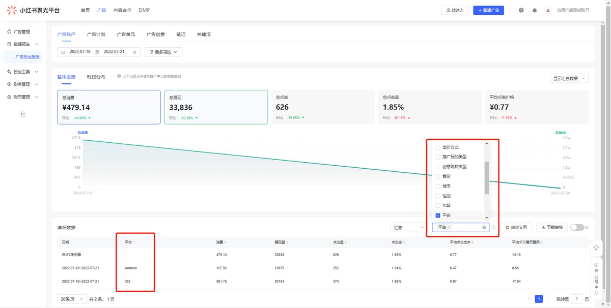Toggle the switch beside 下载表格
This screenshot has height=308, width=611.
[576, 228]
